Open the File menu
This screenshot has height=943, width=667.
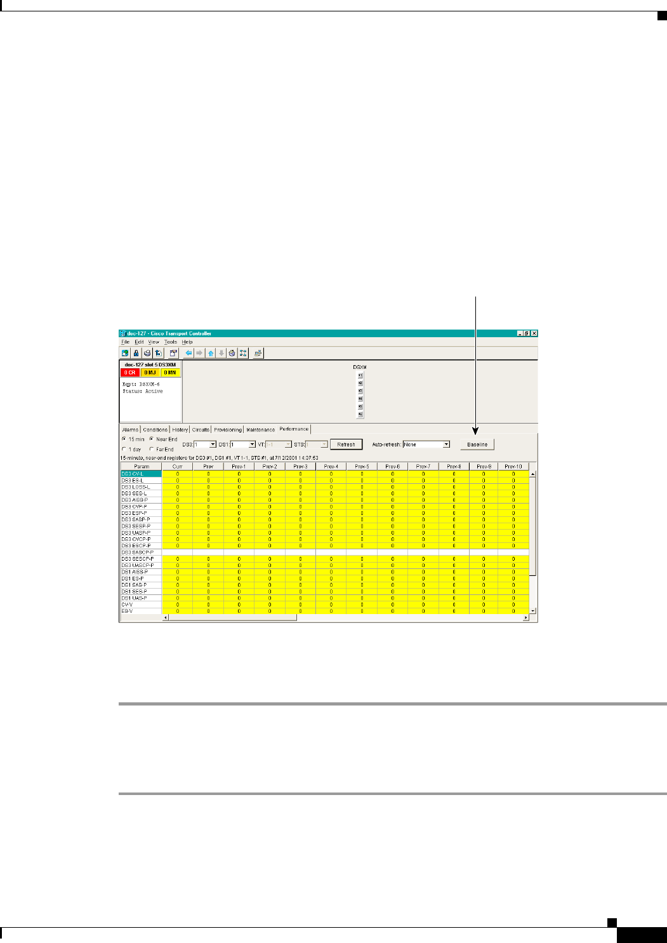pos(125,342)
